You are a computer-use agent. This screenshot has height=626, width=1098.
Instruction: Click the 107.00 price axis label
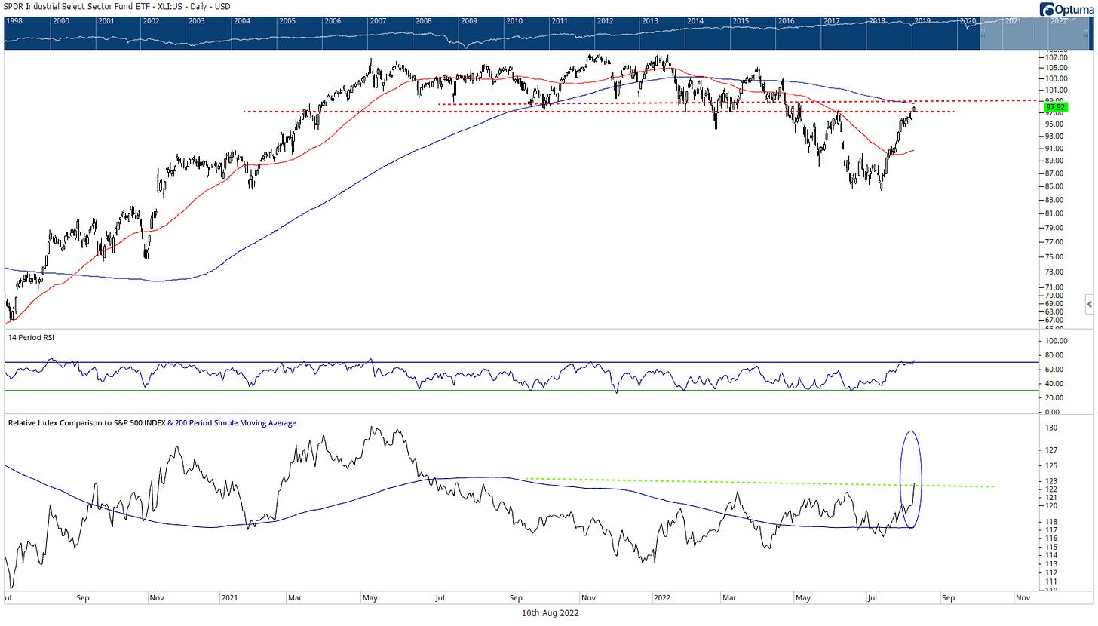pyautogui.click(x=1057, y=57)
